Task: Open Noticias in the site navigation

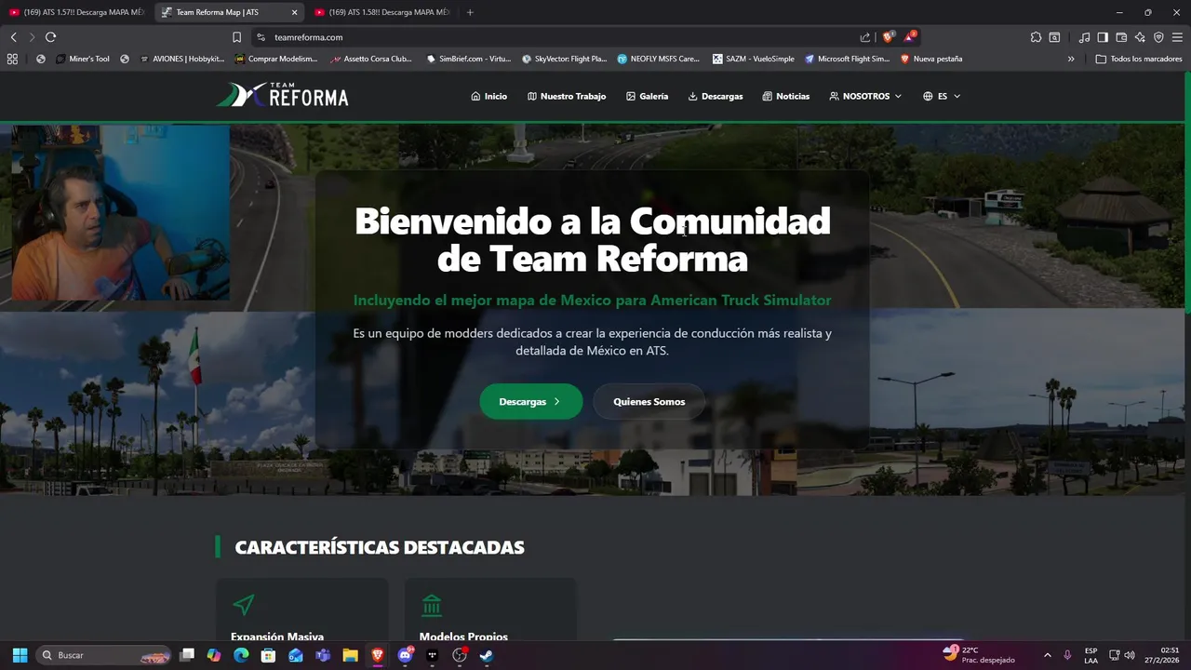Action: click(786, 96)
